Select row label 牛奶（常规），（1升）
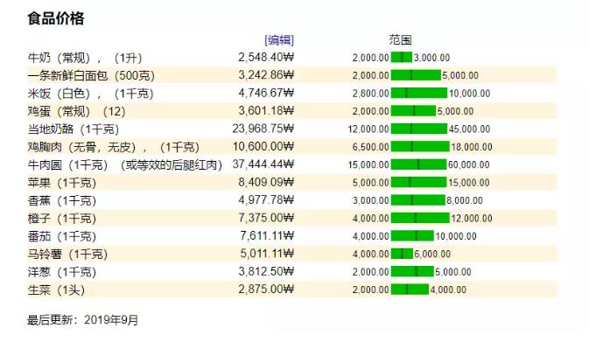This screenshot has height=342, width=589. click(x=85, y=58)
